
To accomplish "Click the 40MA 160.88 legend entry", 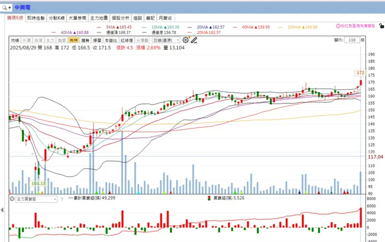I will click(74, 32).
